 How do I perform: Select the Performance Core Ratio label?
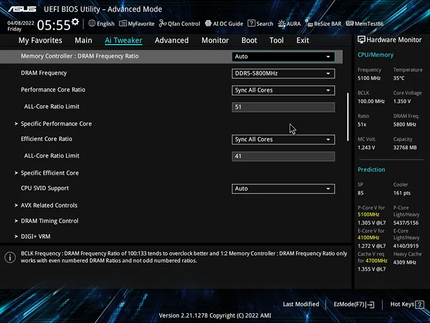pyautogui.click(x=53, y=90)
